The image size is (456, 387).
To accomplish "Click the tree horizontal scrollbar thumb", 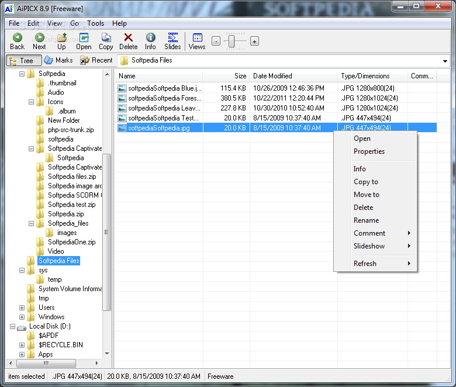I will click(46, 363).
